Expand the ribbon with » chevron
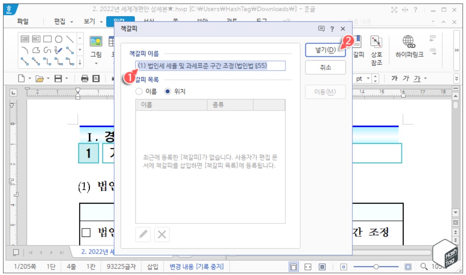466x275 pixels. [457, 50]
